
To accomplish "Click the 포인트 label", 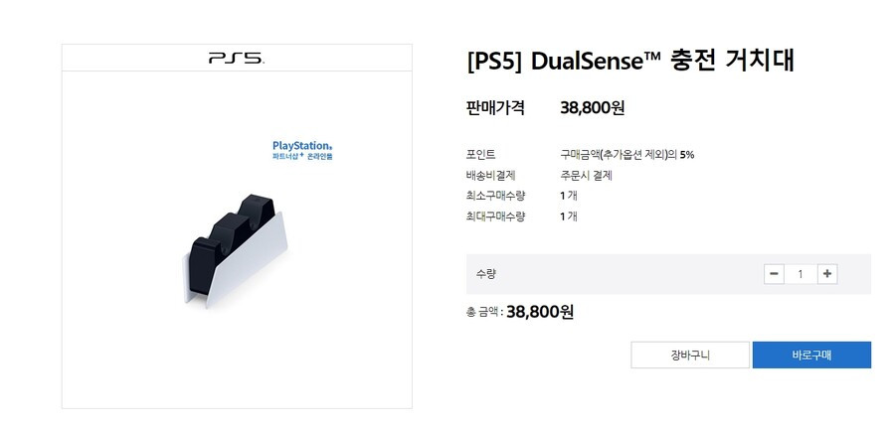I will coord(480,155).
